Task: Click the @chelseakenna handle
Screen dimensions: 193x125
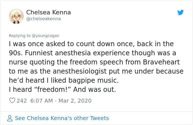Action: (x=44, y=19)
